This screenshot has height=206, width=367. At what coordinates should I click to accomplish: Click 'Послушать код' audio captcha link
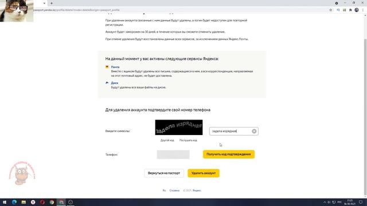[x=188, y=140]
